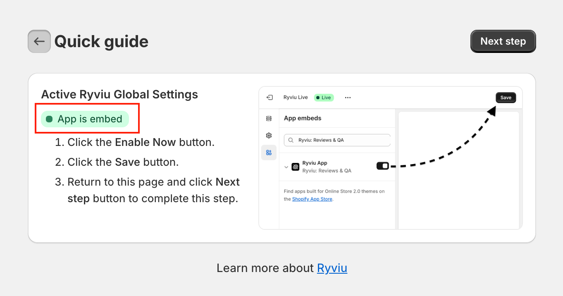Select the App embeds sidebar icon
The width and height of the screenshot is (563, 296).
click(x=269, y=153)
